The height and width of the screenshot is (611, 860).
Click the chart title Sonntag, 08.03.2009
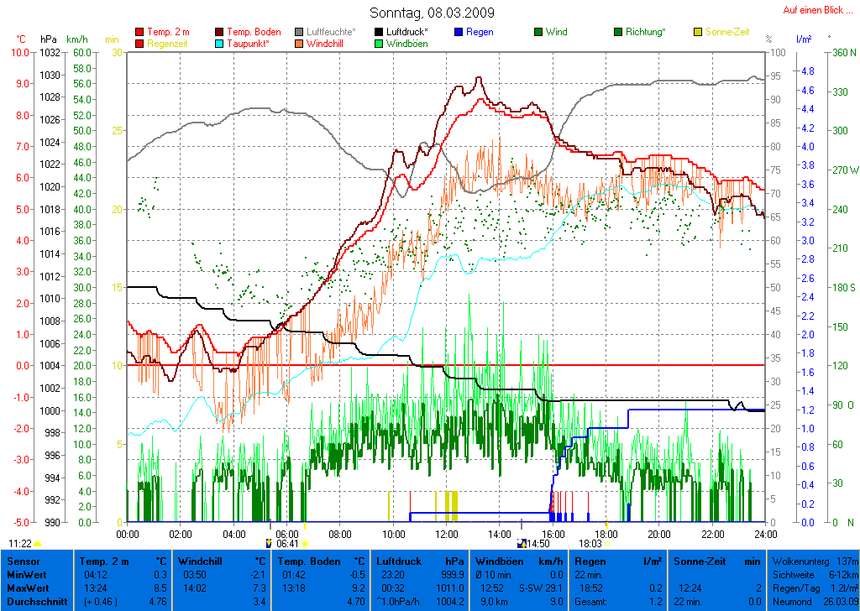coord(432,13)
